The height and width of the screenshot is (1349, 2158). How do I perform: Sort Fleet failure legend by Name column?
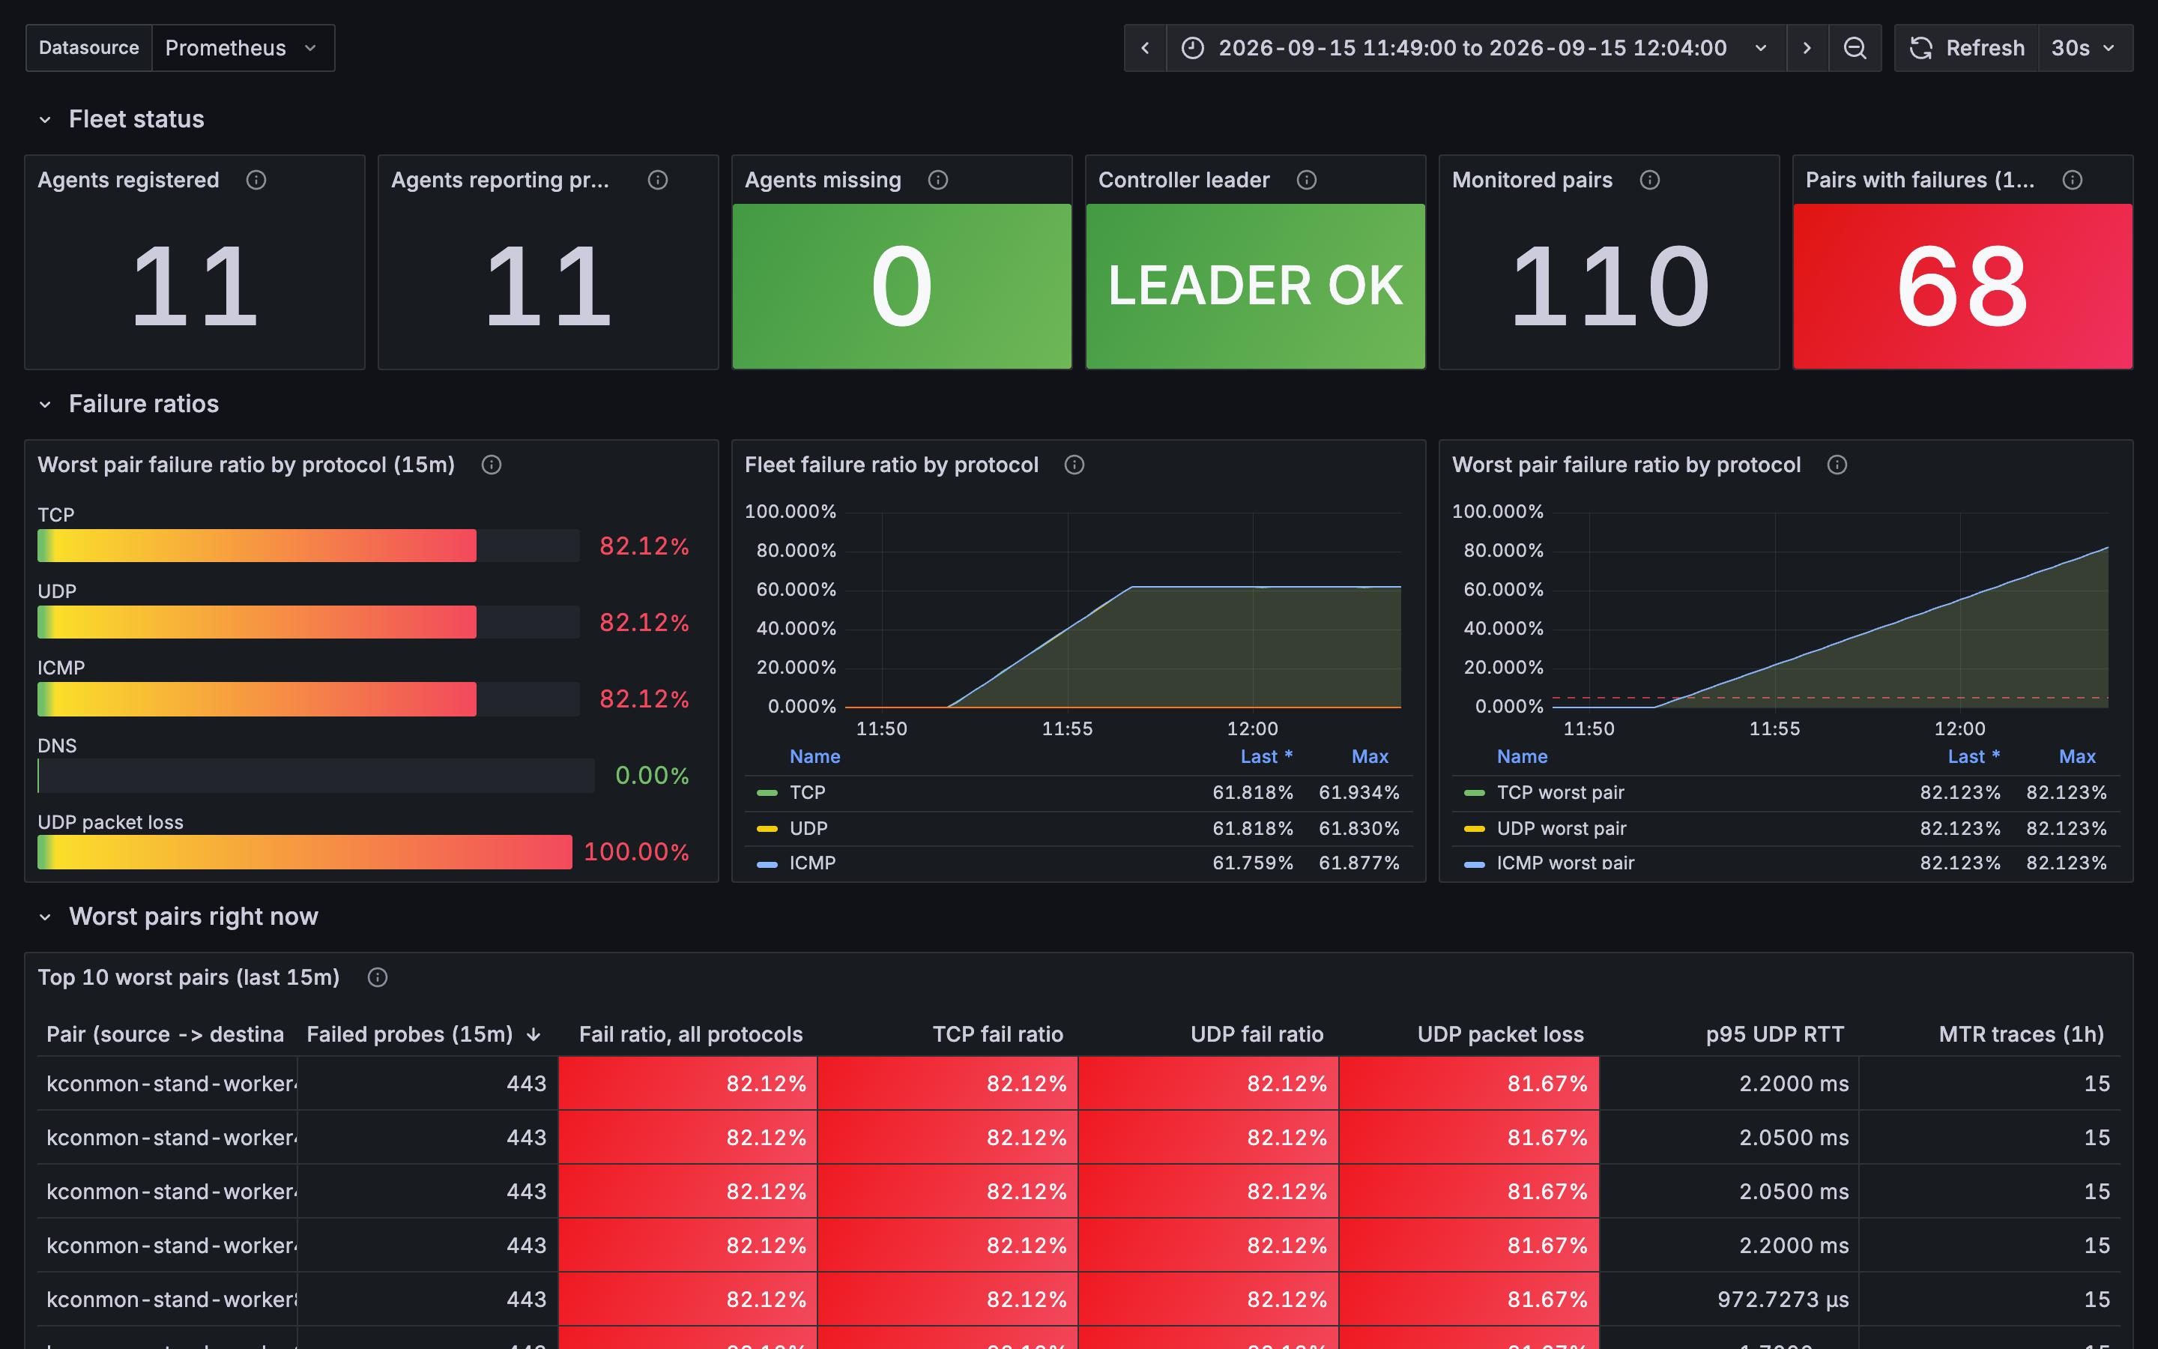click(x=814, y=758)
